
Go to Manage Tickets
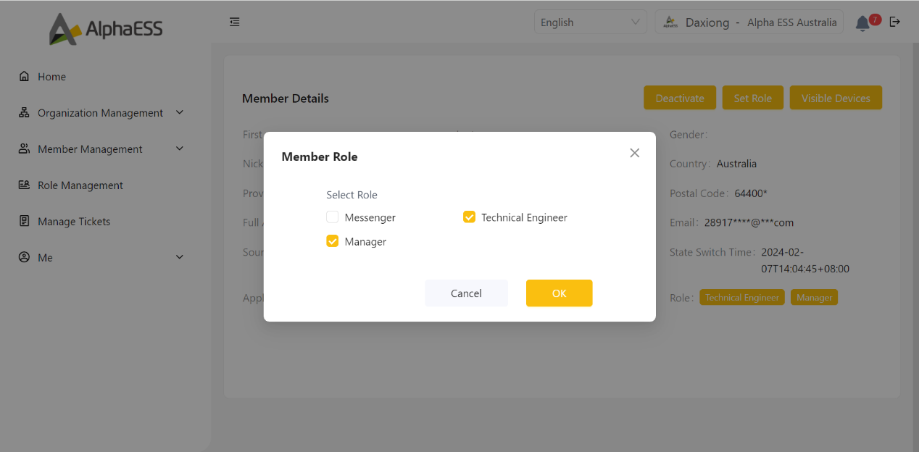74,222
